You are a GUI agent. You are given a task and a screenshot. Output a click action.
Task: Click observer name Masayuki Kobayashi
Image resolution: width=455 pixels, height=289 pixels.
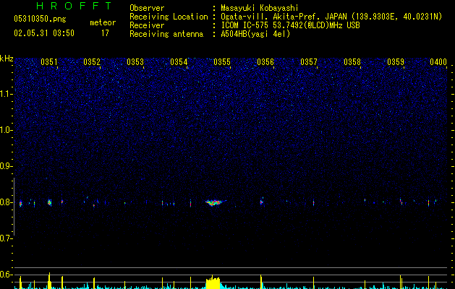pyautogui.click(x=260, y=8)
